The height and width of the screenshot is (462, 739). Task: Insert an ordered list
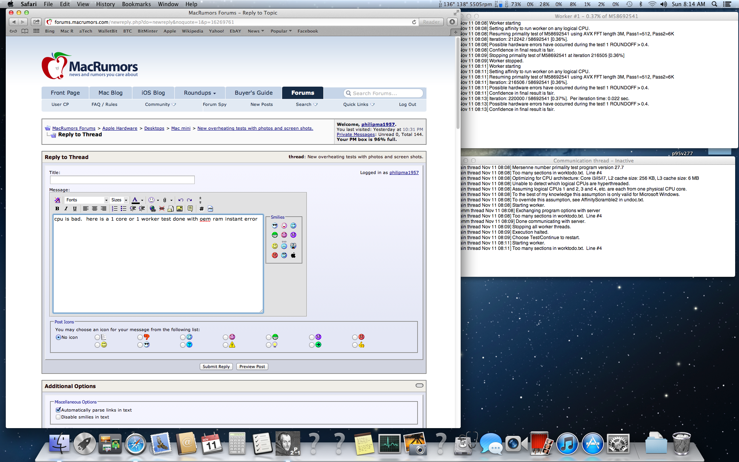click(115, 209)
